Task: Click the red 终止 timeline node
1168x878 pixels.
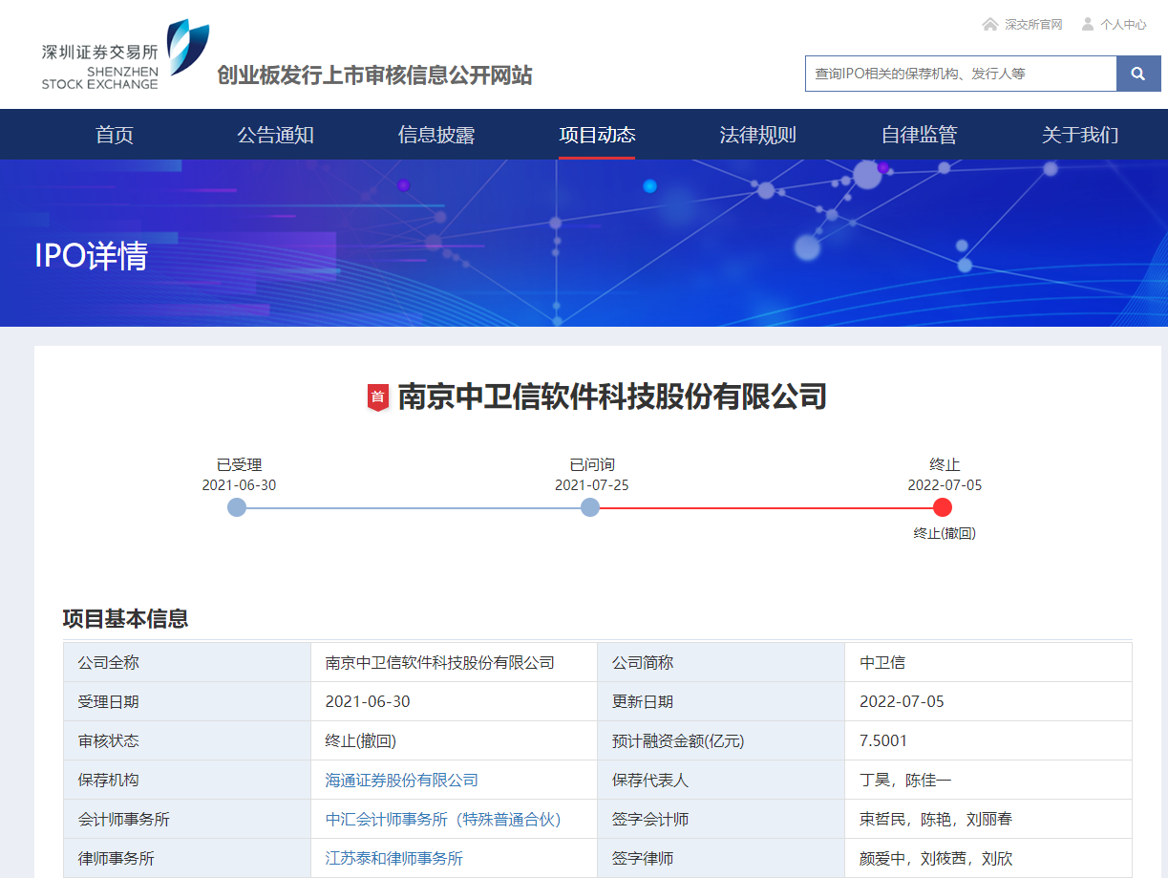Action: (x=943, y=507)
